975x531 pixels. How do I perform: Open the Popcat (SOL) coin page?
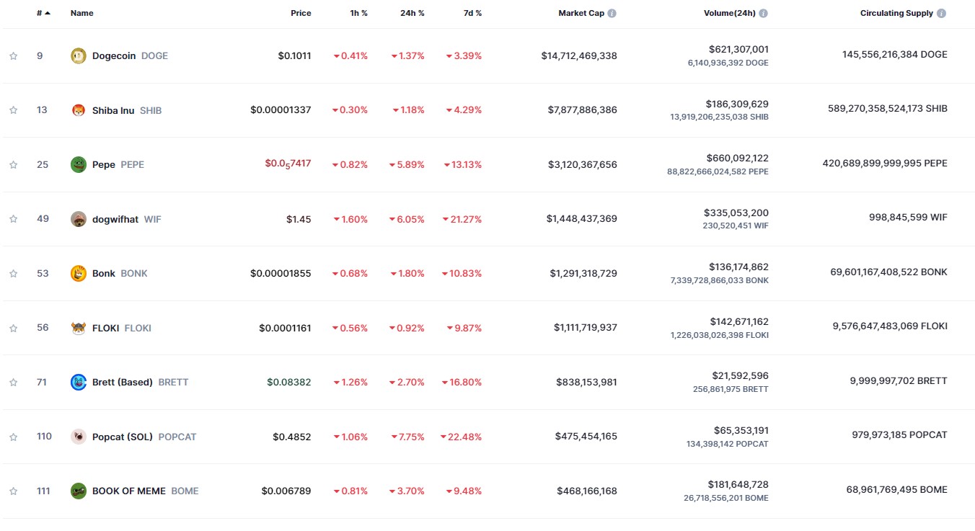[x=123, y=437]
